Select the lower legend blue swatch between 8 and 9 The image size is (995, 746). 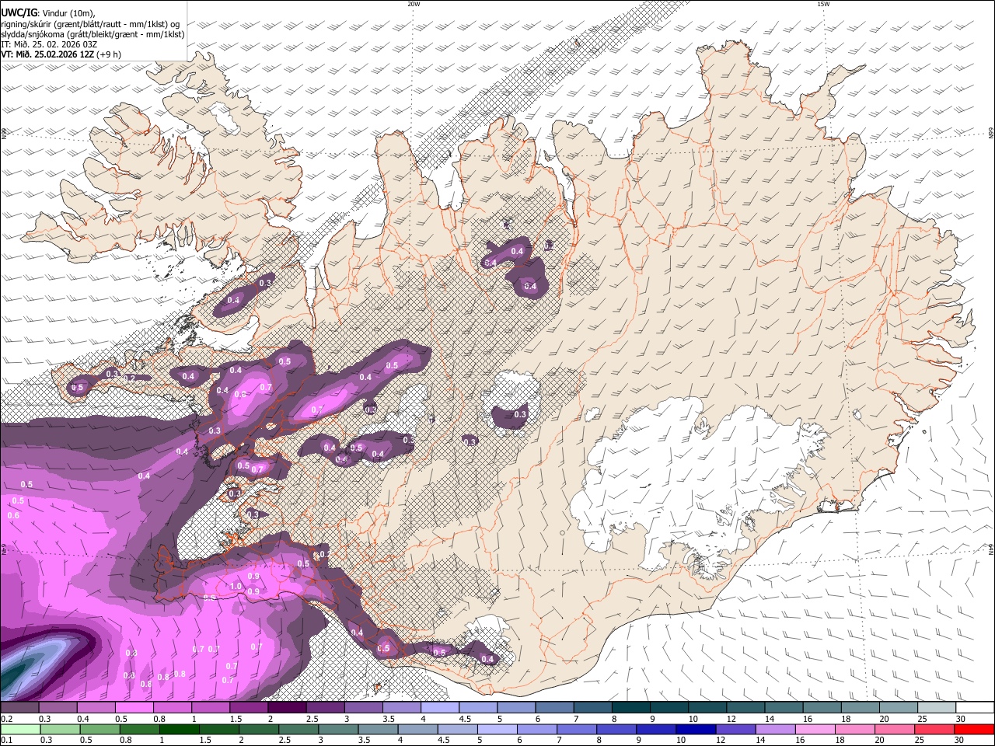click(616, 729)
